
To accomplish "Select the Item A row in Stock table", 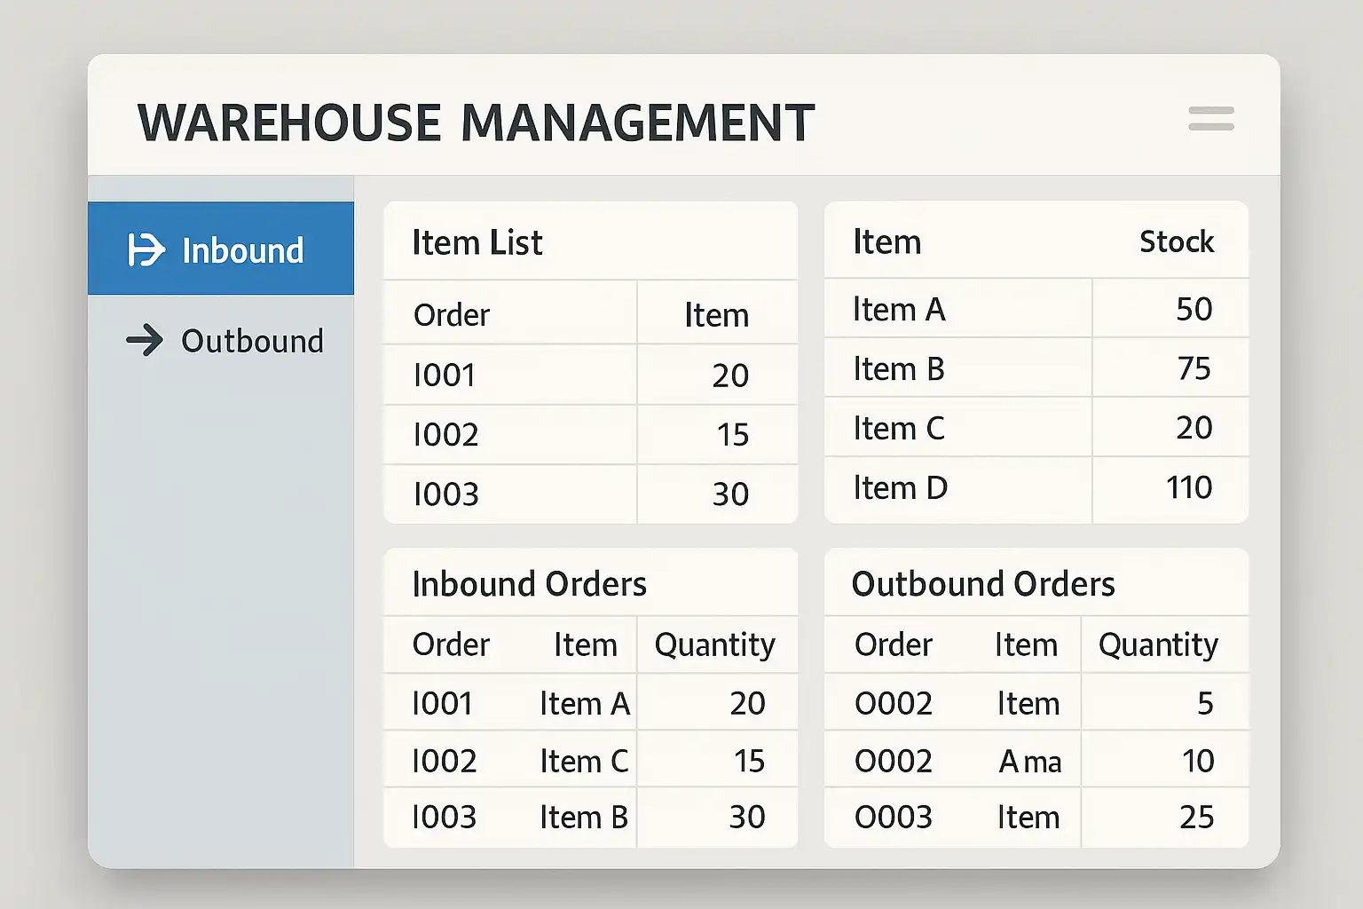I will coord(899,310).
